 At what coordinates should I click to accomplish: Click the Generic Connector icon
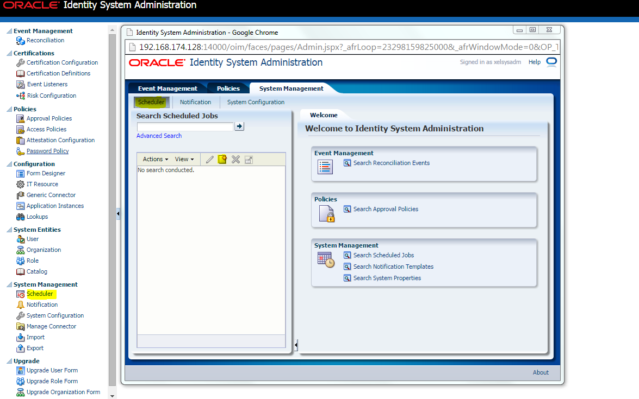(20, 195)
